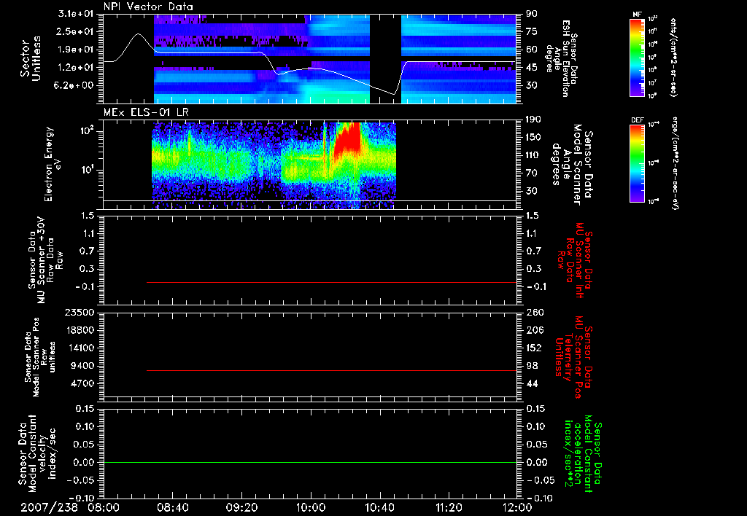Click the NF units label cnts/(cm**2-sr-sec)
Image resolution: width=747 pixels, height=516 pixels.
673,58
